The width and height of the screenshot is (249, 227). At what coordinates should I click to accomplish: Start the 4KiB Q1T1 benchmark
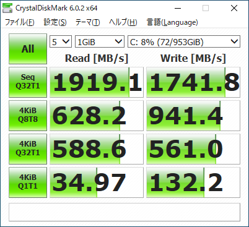(x=28, y=182)
